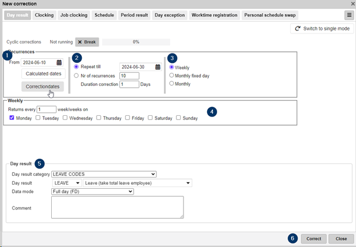Viewport: 356px width, 247px height.
Task: Tick the Sunday checkbox
Action: 178,118
